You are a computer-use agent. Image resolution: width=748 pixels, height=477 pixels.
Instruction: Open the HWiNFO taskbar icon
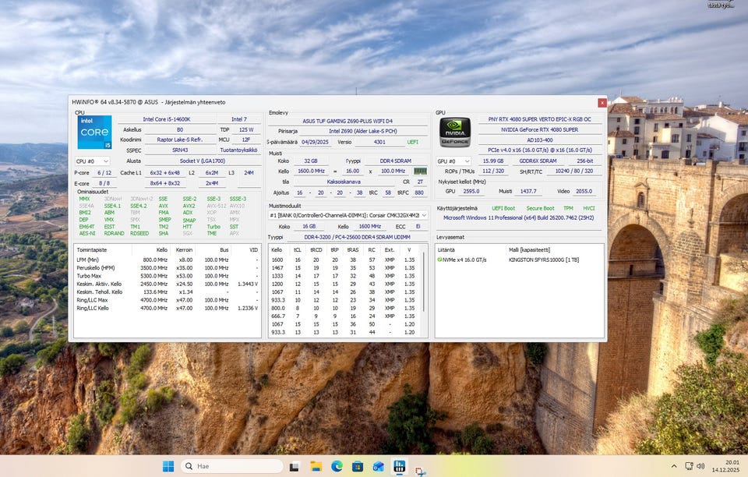pos(399,466)
